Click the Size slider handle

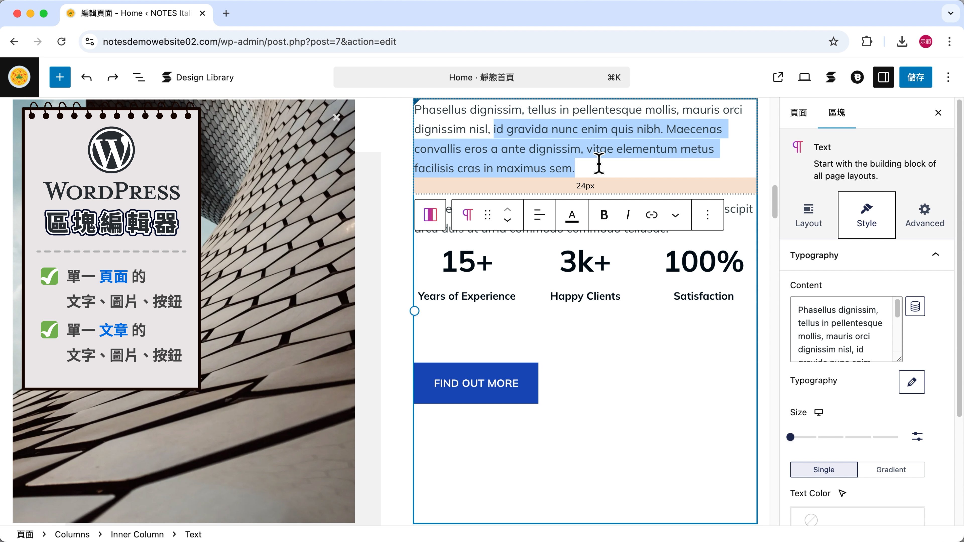[x=790, y=437]
